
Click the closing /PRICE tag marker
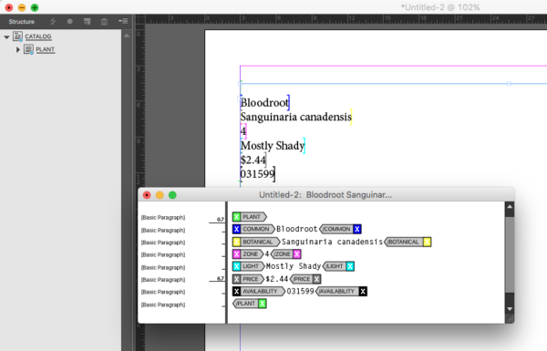point(305,279)
